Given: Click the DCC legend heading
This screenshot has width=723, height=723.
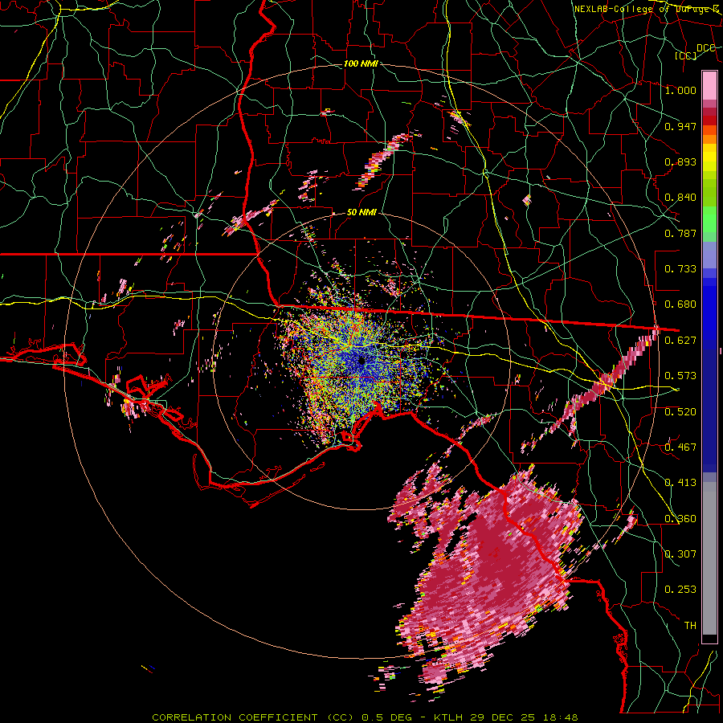Looking at the screenshot, I should pyautogui.click(x=706, y=48).
